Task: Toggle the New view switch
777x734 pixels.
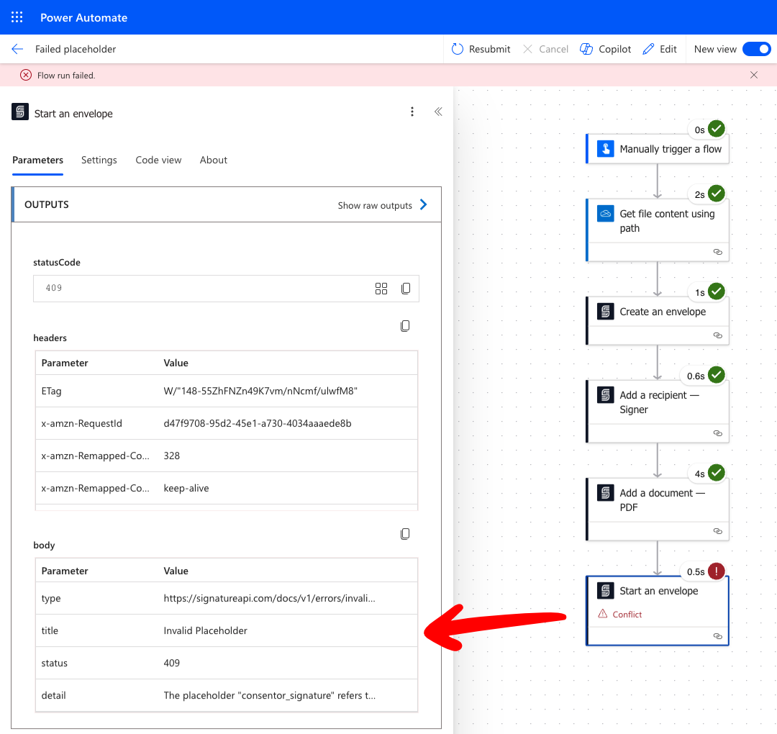Action: tap(756, 49)
